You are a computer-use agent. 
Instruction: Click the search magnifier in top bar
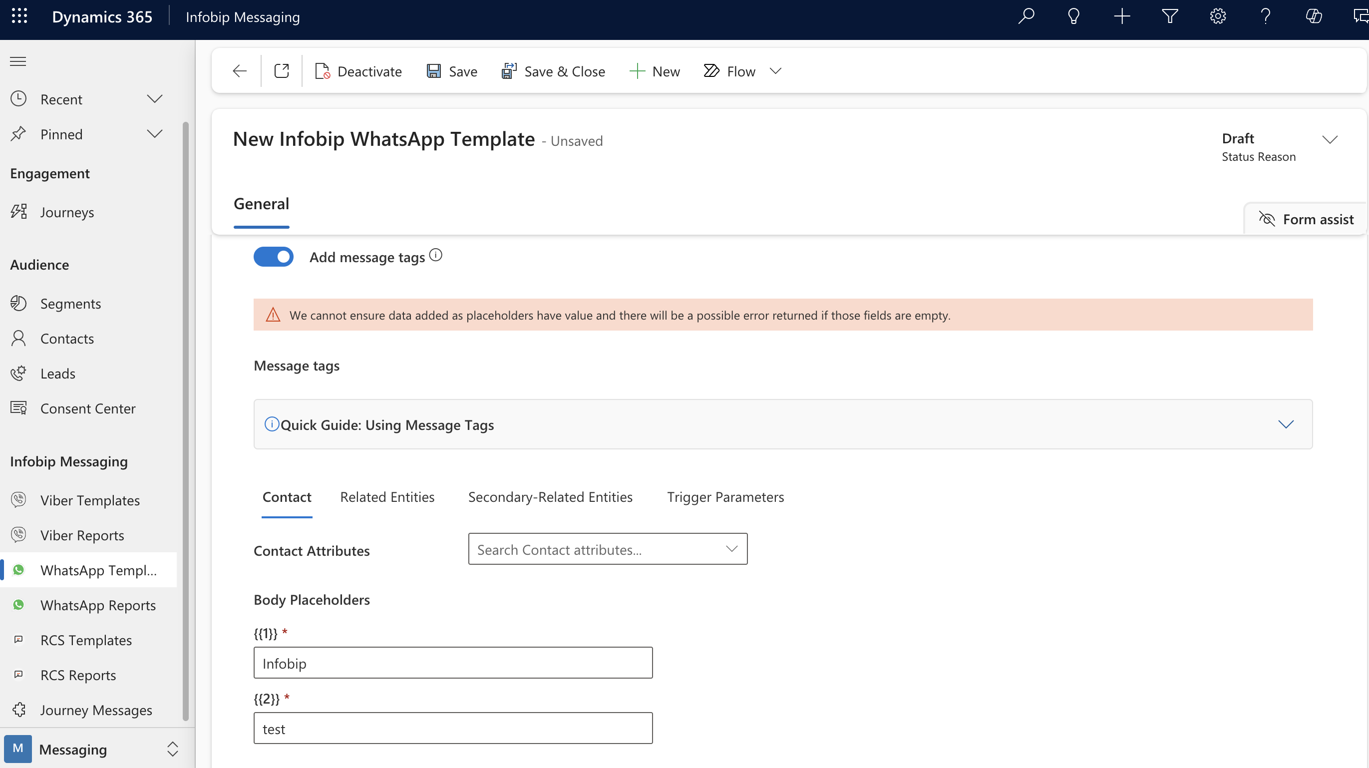1026,16
